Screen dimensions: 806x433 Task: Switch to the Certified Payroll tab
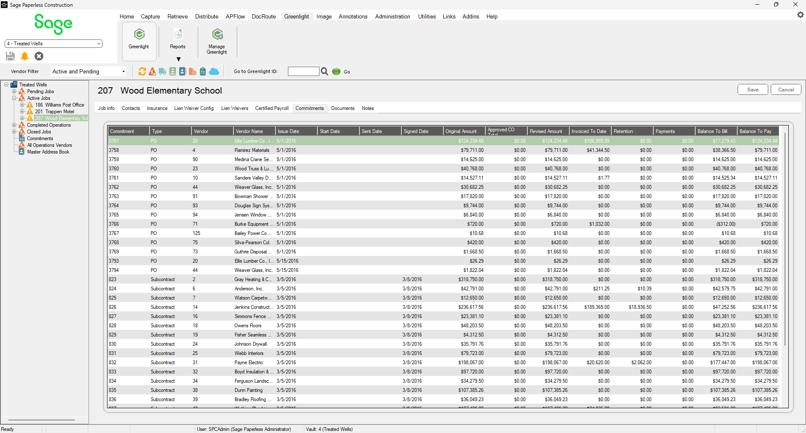tap(272, 108)
